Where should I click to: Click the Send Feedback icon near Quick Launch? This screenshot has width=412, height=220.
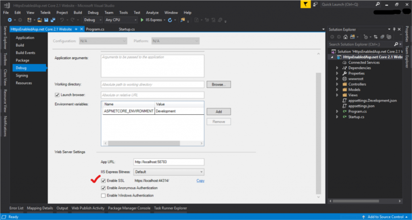(x=315, y=4)
